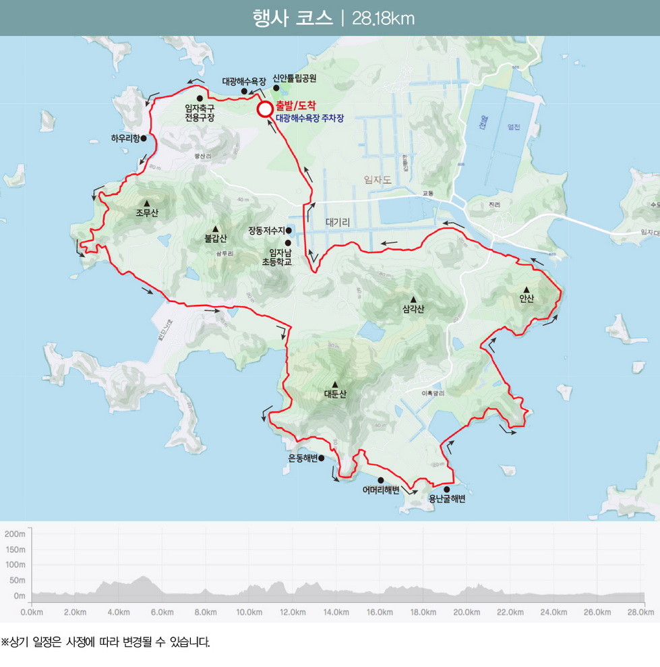Click the 삼각산 mountain peak marker
This screenshot has width=660, height=667.
point(413,299)
